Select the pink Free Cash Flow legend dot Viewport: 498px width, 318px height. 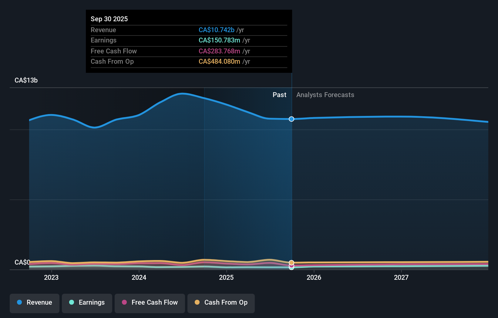click(125, 303)
